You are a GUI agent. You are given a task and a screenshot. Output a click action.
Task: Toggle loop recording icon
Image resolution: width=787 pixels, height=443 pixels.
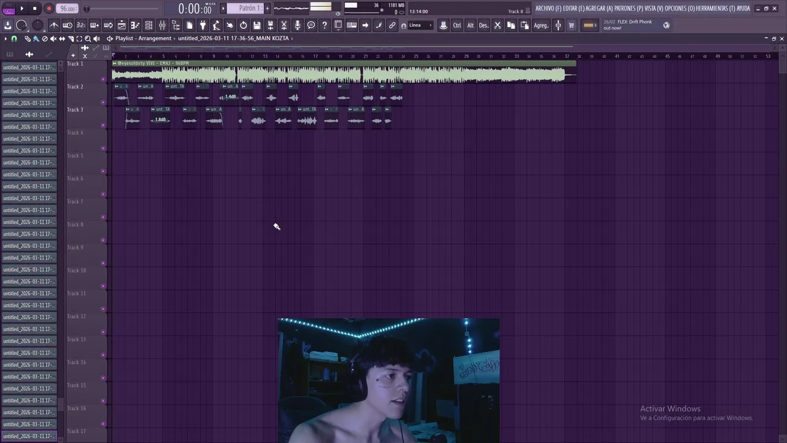point(108,25)
